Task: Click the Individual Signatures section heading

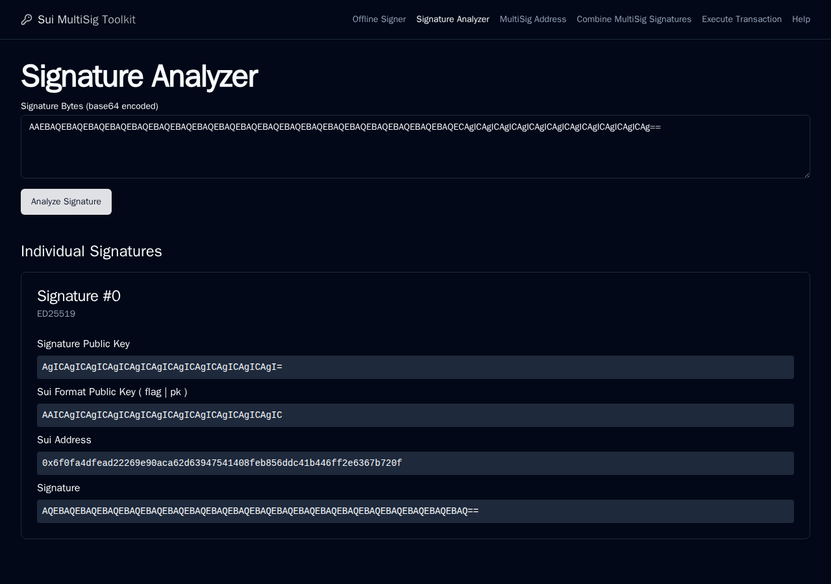Action: [x=92, y=251]
